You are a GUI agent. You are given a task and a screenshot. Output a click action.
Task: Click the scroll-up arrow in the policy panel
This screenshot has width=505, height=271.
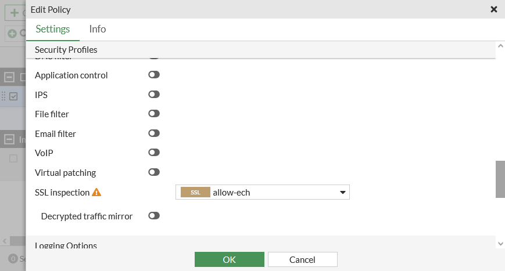point(500,46)
